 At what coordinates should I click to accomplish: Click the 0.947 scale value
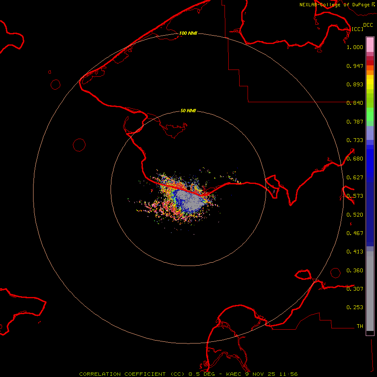pyautogui.click(x=355, y=66)
